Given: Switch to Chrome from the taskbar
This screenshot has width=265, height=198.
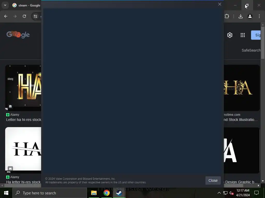Looking at the screenshot, I should tap(106, 193).
